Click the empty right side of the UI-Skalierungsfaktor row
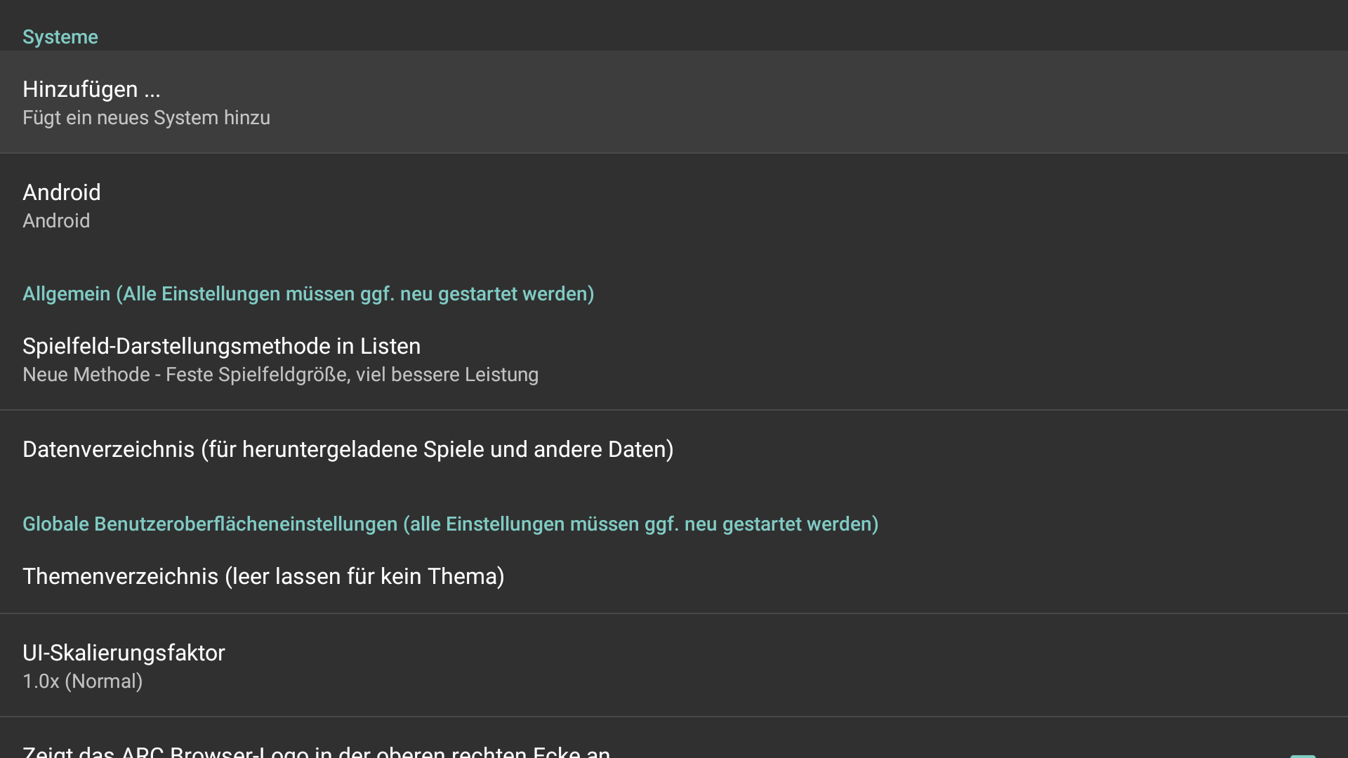 pos(983,665)
